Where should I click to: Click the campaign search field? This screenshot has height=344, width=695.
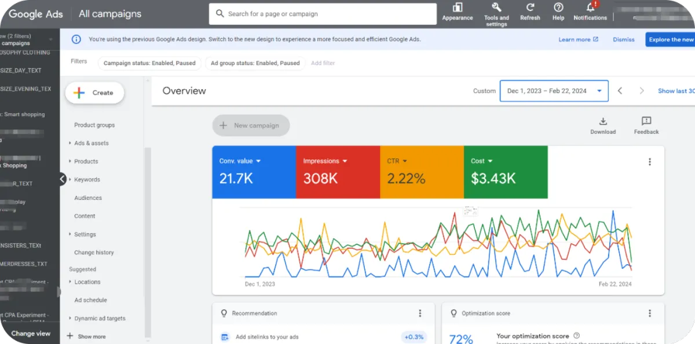pyautogui.click(x=323, y=14)
